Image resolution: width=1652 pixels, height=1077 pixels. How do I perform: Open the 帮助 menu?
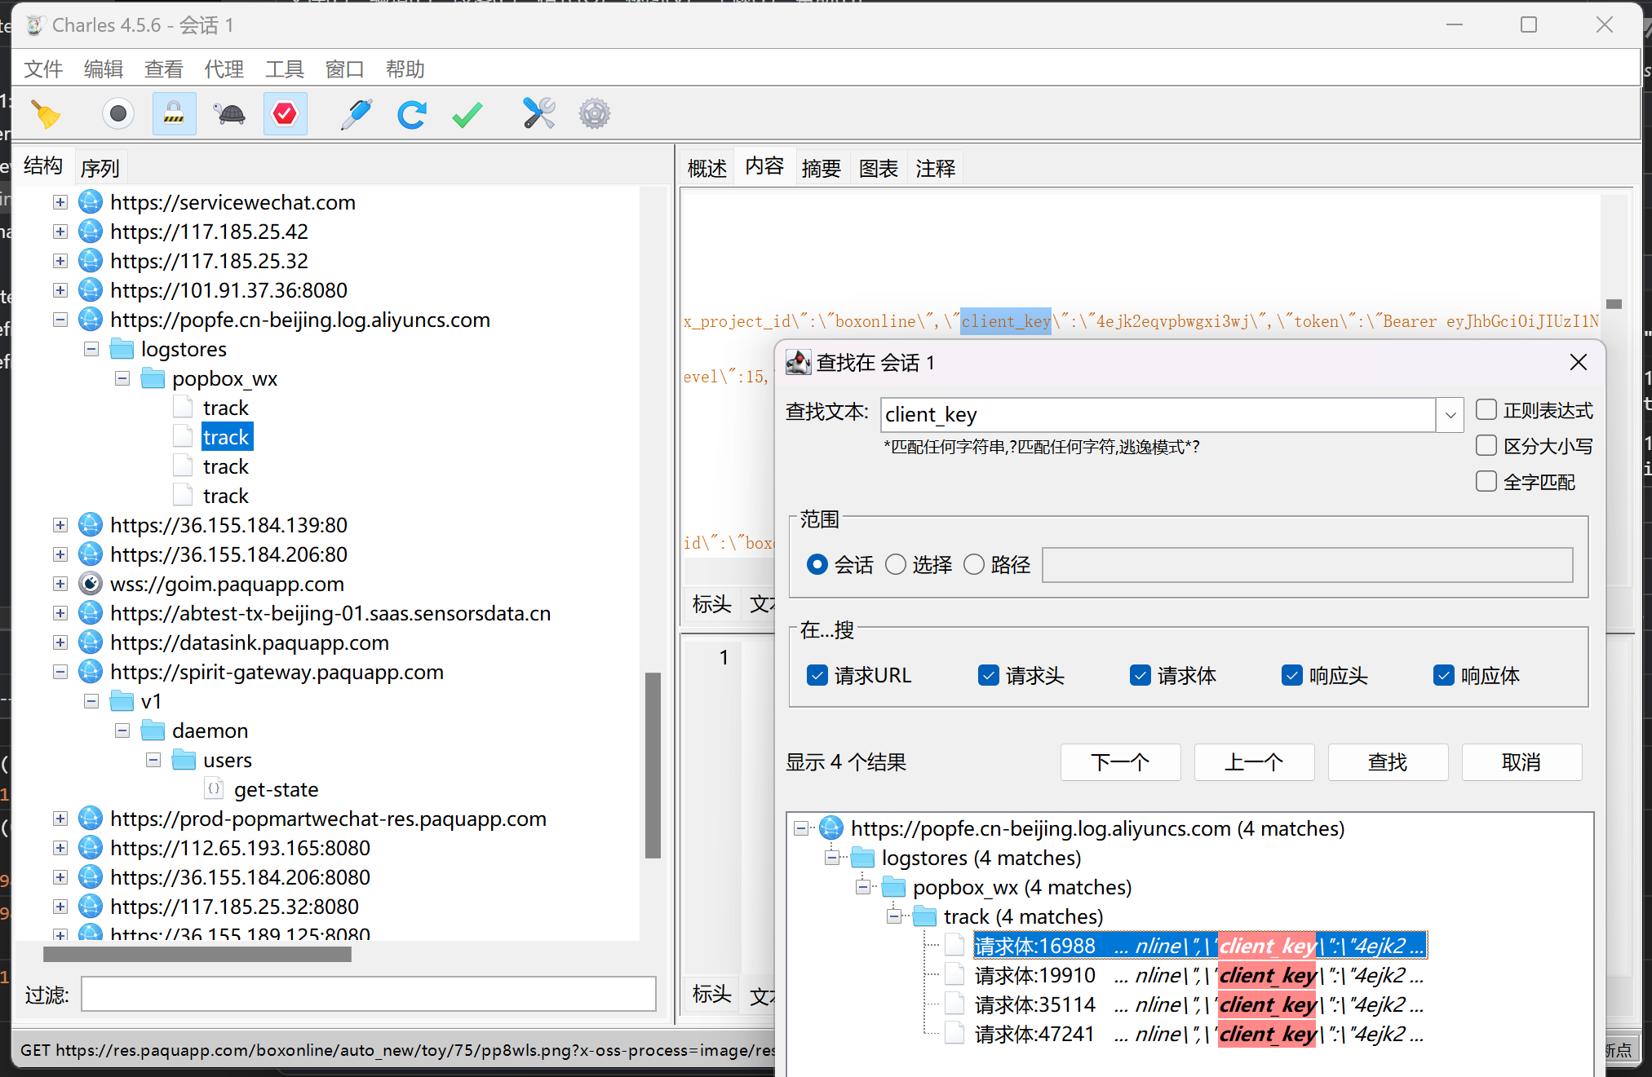click(405, 69)
